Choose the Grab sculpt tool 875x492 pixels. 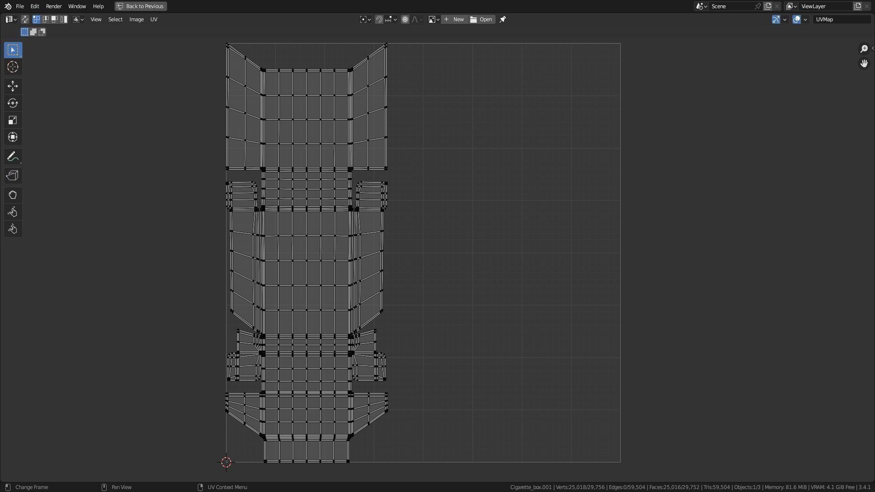click(x=13, y=195)
